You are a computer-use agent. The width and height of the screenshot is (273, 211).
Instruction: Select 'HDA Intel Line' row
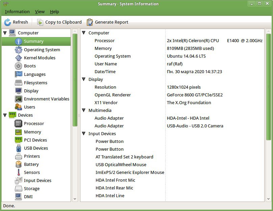click(172, 196)
